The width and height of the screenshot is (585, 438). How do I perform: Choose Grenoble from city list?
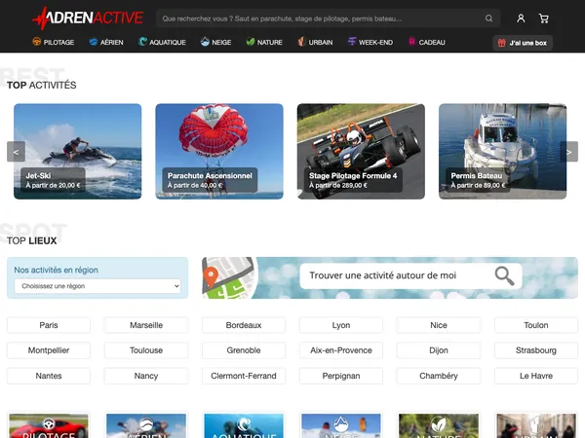coord(244,350)
